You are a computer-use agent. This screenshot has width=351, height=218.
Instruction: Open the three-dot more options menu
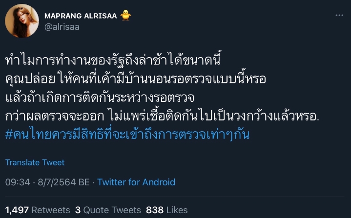pyautogui.click(x=339, y=16)
